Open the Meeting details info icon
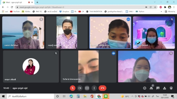Image resolution: width=177 pixels, height=99 pixels. point(145,88)
